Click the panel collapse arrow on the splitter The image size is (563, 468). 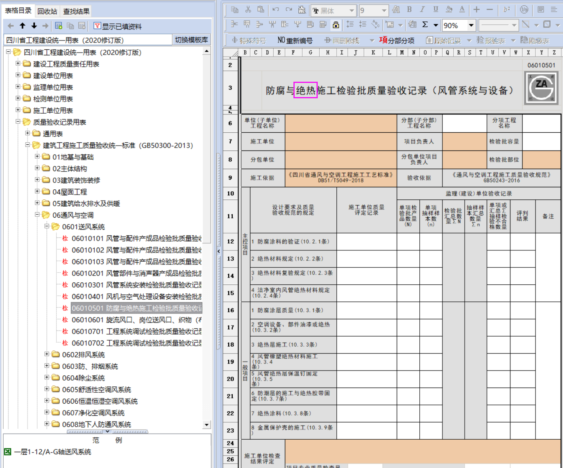219,251
